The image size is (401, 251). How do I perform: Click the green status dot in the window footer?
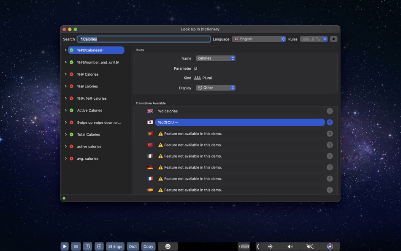(x=64, y=198)
